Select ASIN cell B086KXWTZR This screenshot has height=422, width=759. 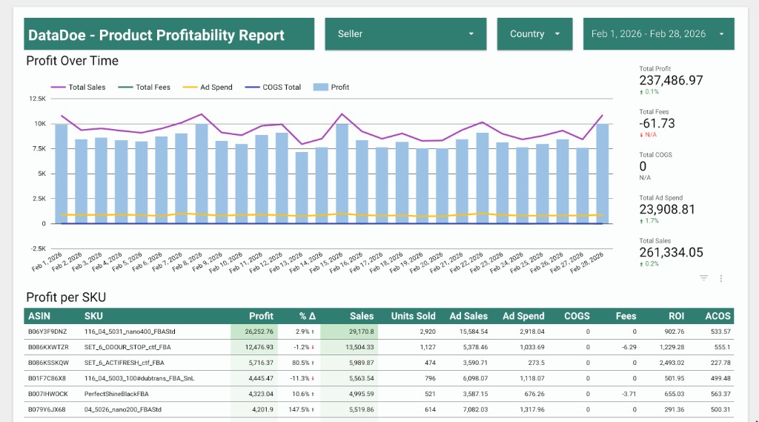pos(48,347)
